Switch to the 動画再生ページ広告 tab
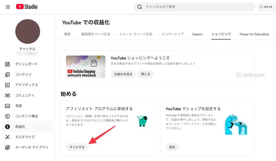The image size is (276, 161). click(96, 34)
